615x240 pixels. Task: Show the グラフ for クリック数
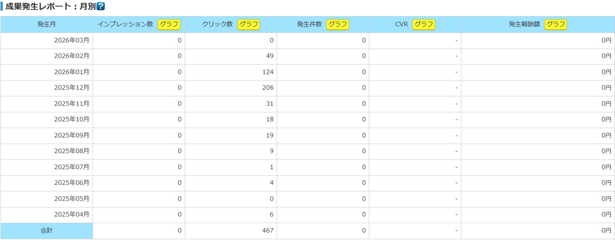tap(249, 25)
